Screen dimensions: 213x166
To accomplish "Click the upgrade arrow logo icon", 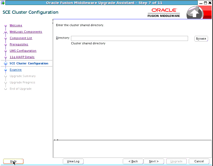I will [x=195, y=13].
